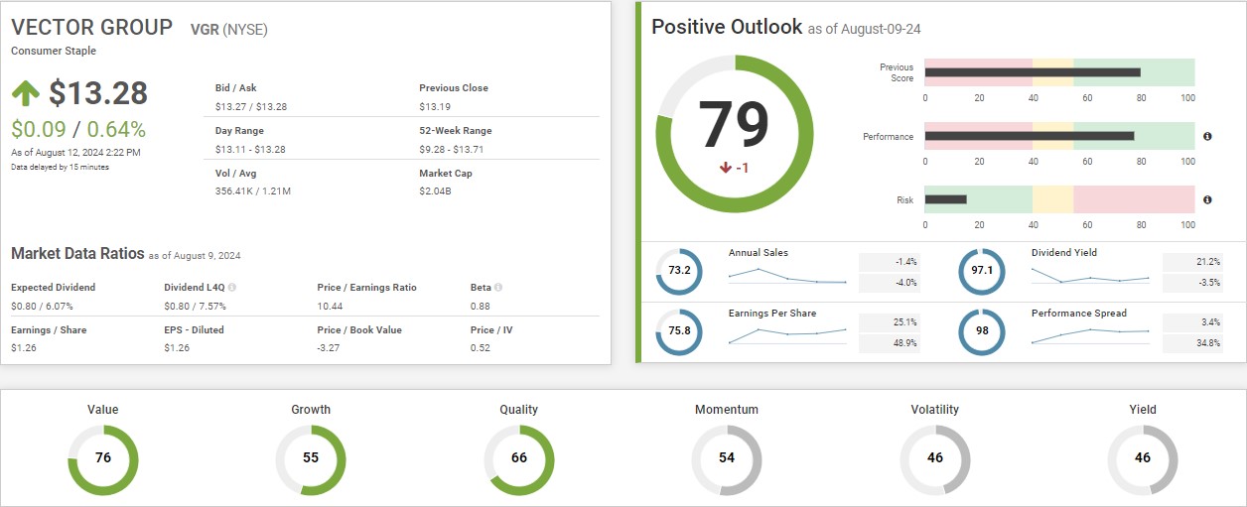
Task: Click the Growth score gauge showing 55
Action: 311,458
